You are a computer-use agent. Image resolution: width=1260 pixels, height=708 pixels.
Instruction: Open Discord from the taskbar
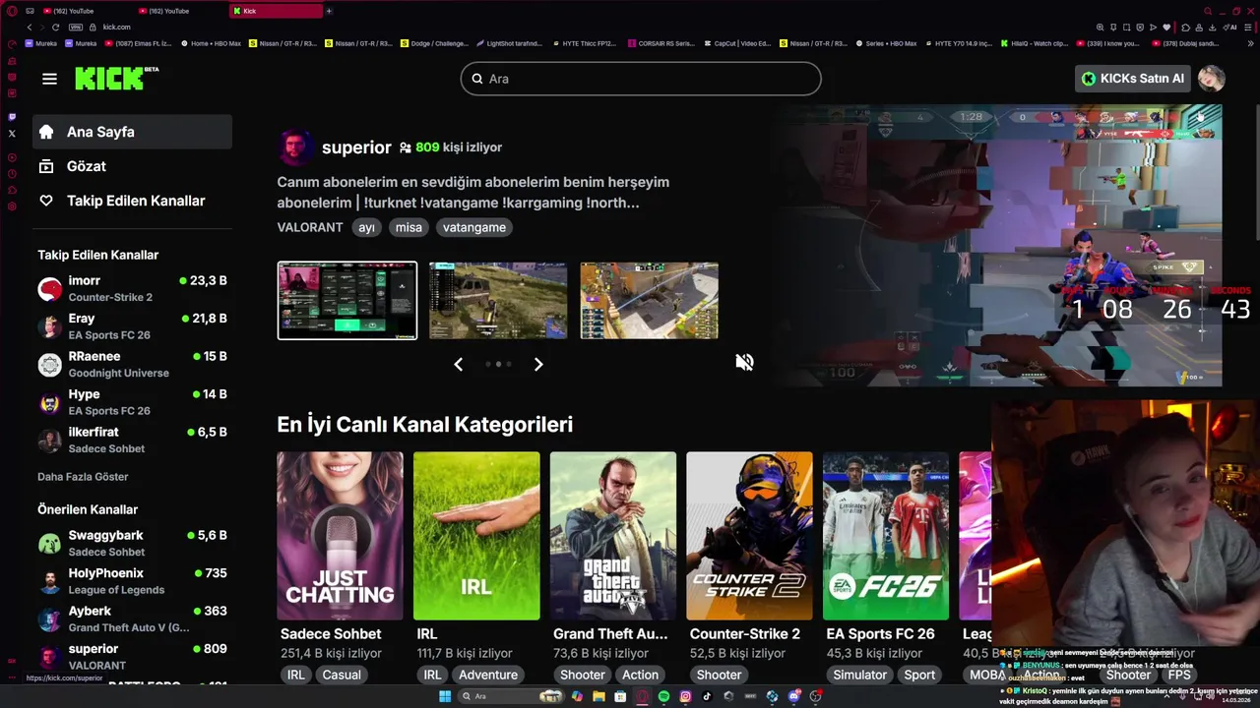click(x=793, y=696)
